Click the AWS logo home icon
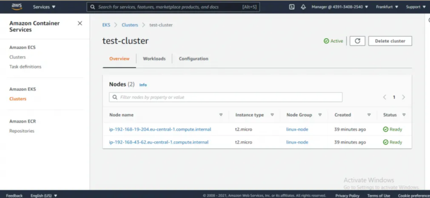Image resolution: width=430 pixels, height=198 pixels. 17,7
